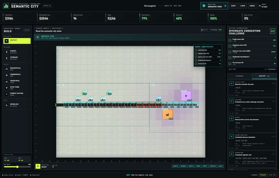Click the Semantic City bar-chart logo icon
The image size is (279, 178).
tap(6, 6)
